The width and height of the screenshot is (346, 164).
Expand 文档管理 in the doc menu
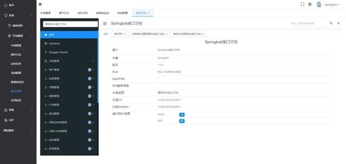point(69,61)
